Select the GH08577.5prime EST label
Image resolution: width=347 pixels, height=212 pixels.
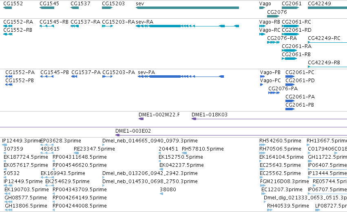26,198
